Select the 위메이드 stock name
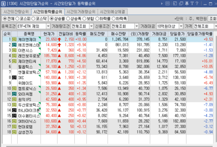 [x=25, y=83]
